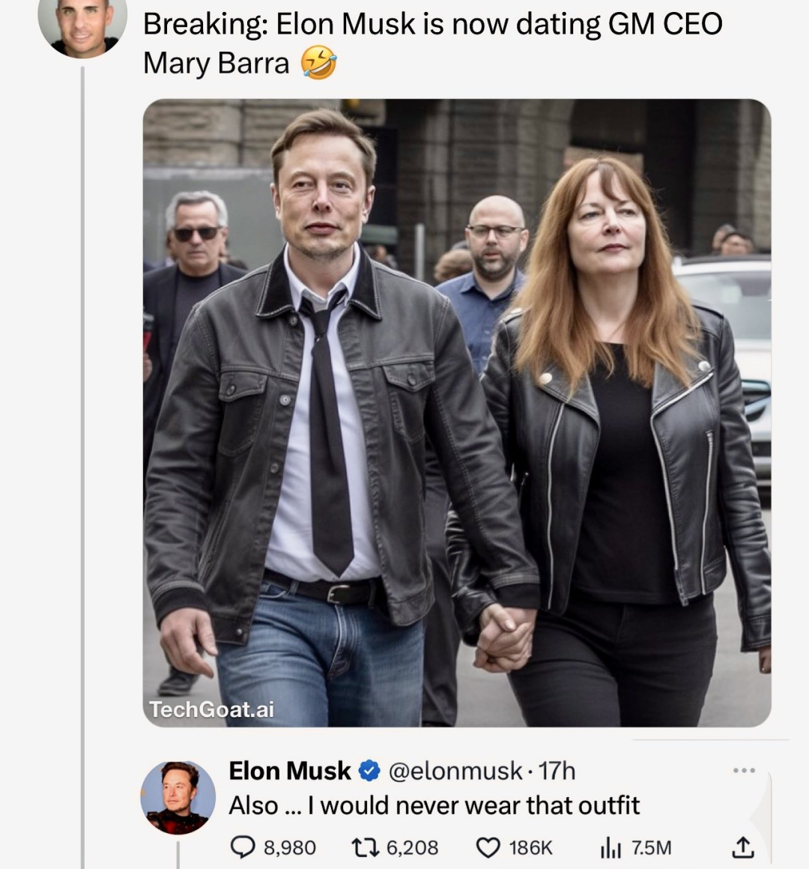Click the Elon Musk display name
Viewport: 809px width, 869px height.
pyautogui.click(x=289, y=770)
